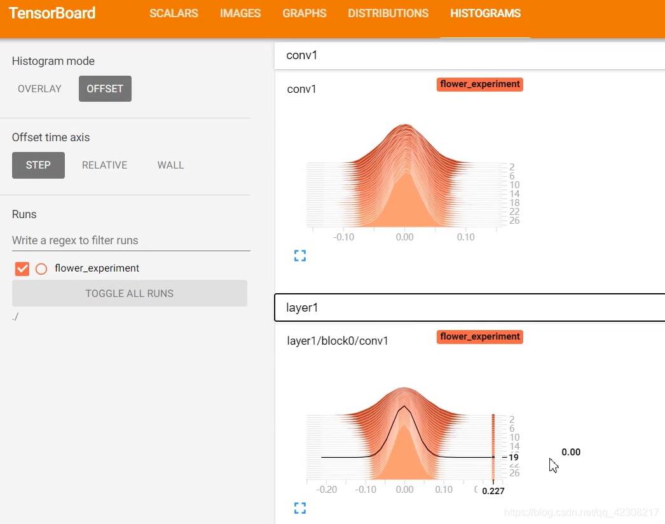
Task: Expand conv1 histogram to full size
Action: [300, 256]
